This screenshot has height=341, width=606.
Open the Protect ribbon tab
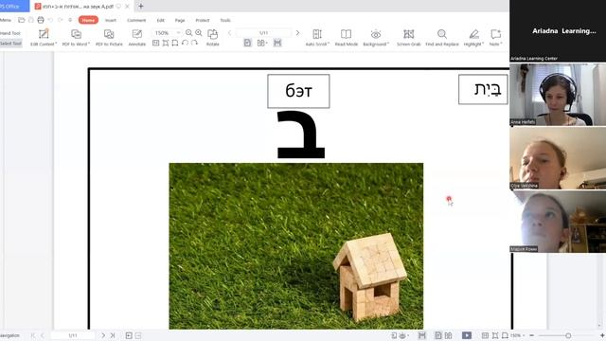coord(202,20)
